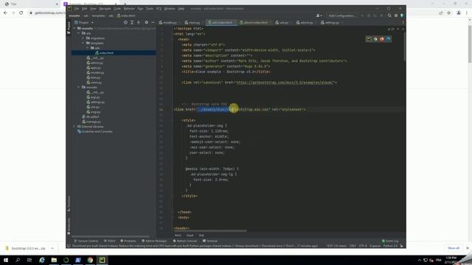
Task: Expand External Libraries node
Action: coord(74,127)
